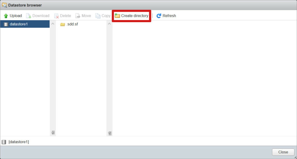Select datastore1 in the left pane
Viewport: 297px width, 159px height.
click(x=25, y=24)
